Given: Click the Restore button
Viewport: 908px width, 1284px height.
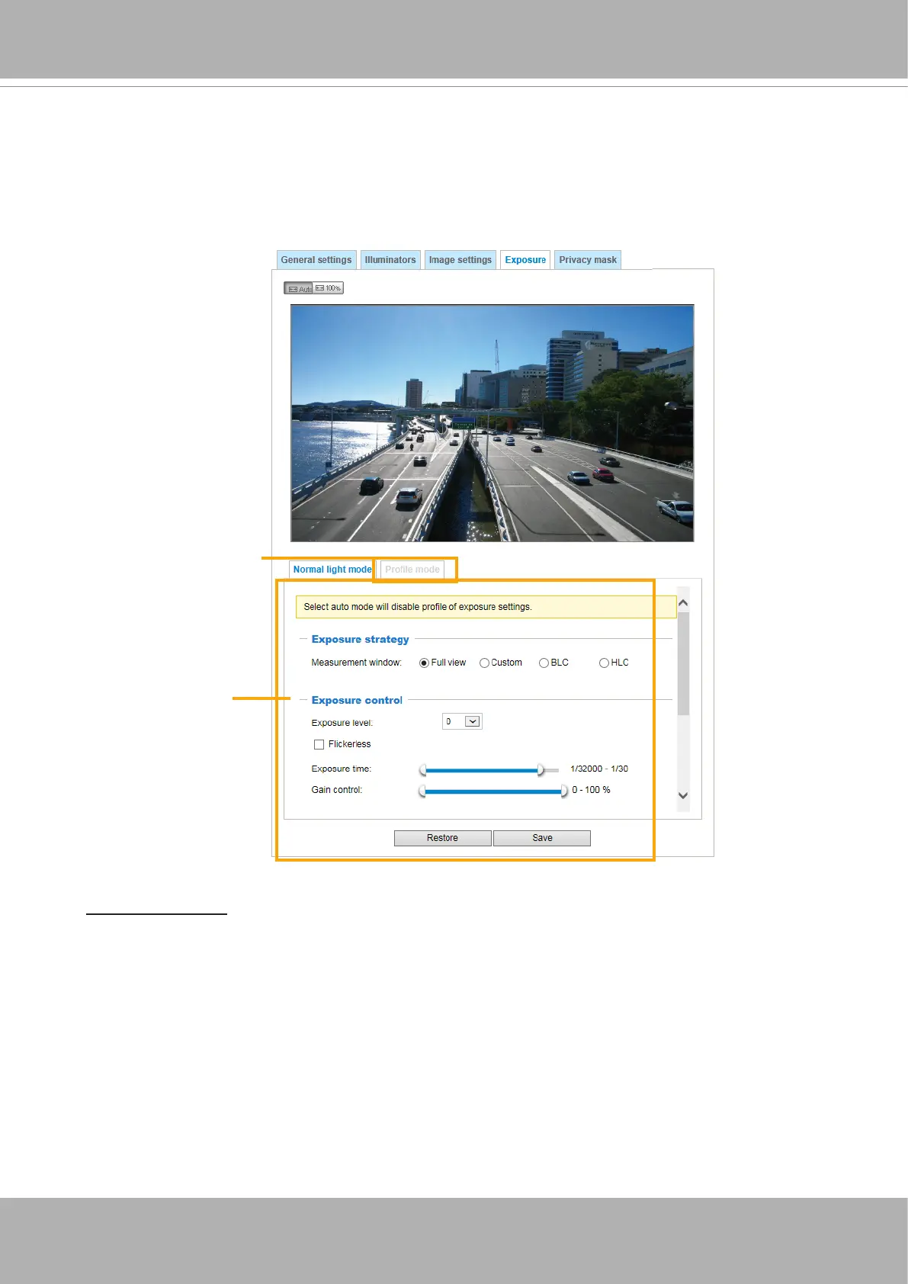Looking at the screenshot, I should 443,838.
